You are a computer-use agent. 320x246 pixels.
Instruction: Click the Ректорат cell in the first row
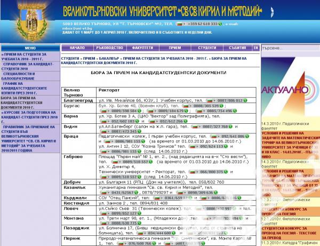(x=176, y=92)
